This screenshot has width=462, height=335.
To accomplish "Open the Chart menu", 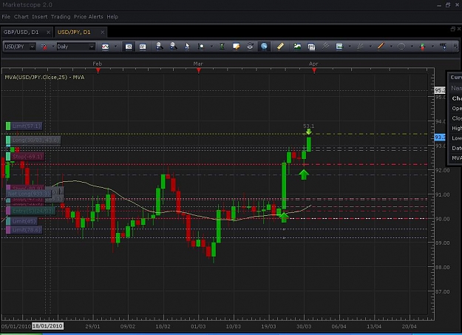I will click(21, 17).
